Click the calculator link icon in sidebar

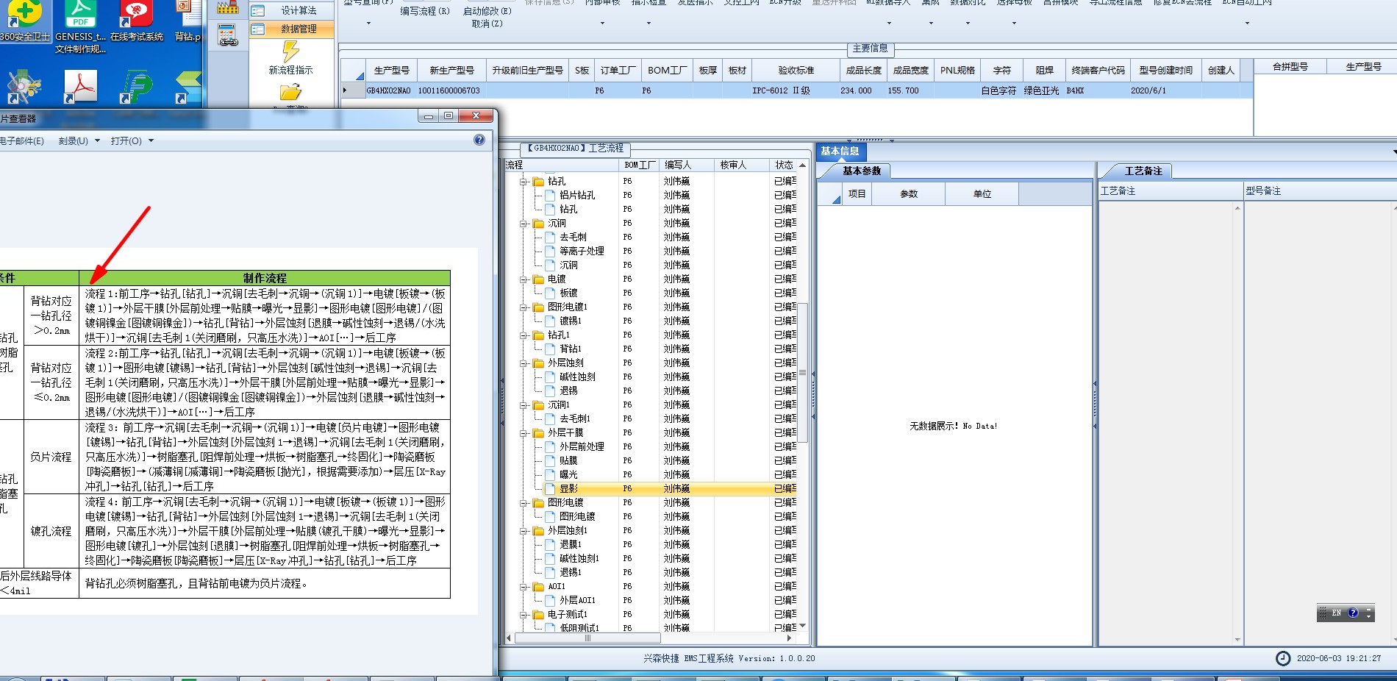click(228, 35)
